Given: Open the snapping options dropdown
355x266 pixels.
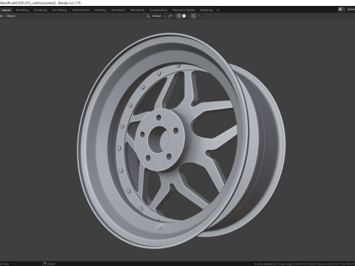Looking at the screenshot, I should point(186,16).
